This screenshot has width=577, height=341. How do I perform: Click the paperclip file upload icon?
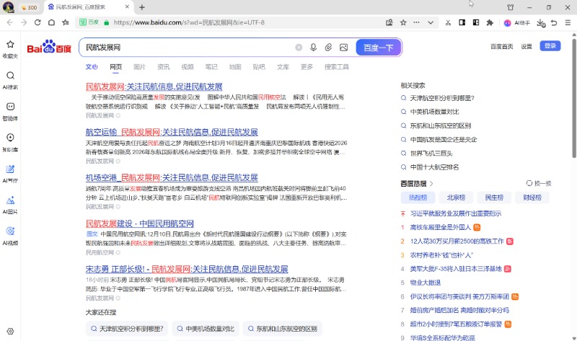(328, 48)
